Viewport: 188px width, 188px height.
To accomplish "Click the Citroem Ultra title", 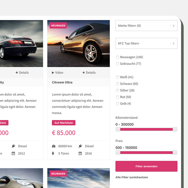I will tap(62, 82).
